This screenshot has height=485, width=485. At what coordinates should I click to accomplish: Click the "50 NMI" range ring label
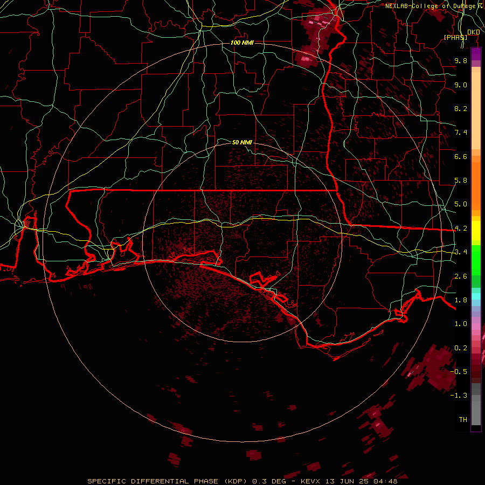242,142
